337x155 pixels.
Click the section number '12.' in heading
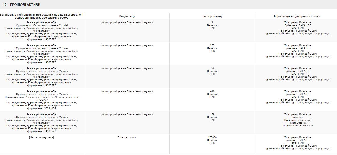pos(5,5)
